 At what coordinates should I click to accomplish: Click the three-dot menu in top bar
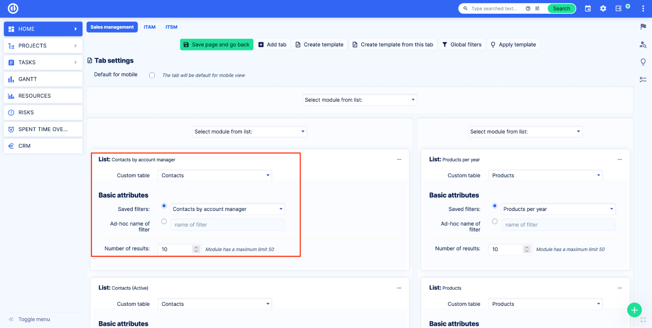643,8
